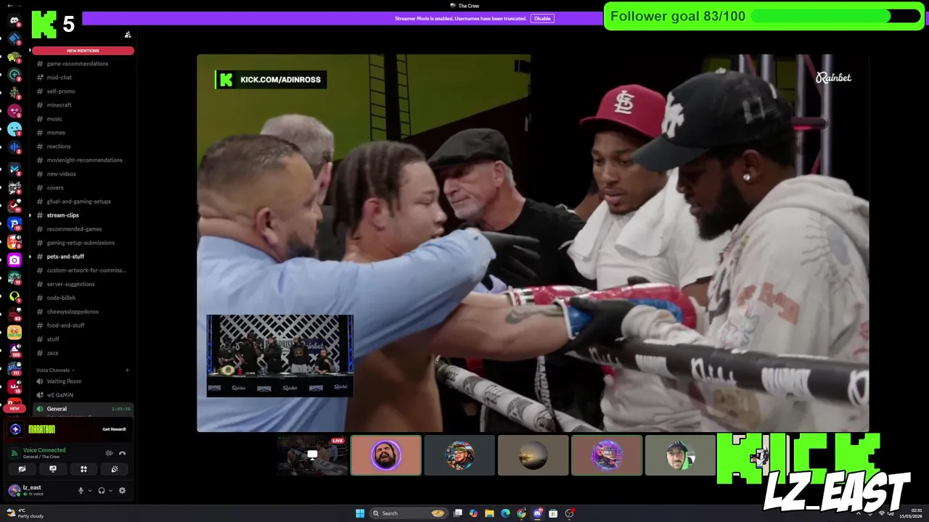Image resolution: width=929 pixels, height=522 pixels.
Task: Select the sunset avatar participant tile
Action: [533, 455]
